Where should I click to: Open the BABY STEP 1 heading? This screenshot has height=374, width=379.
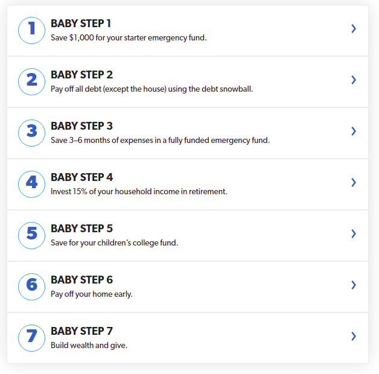[81, 24]
